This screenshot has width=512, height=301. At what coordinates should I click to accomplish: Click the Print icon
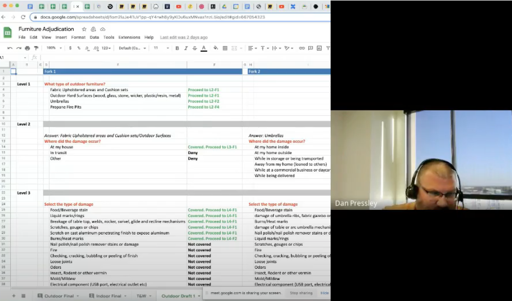click(27, 48)
